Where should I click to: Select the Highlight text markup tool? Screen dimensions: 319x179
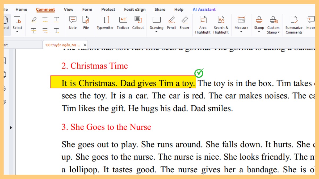click(34, 20)
